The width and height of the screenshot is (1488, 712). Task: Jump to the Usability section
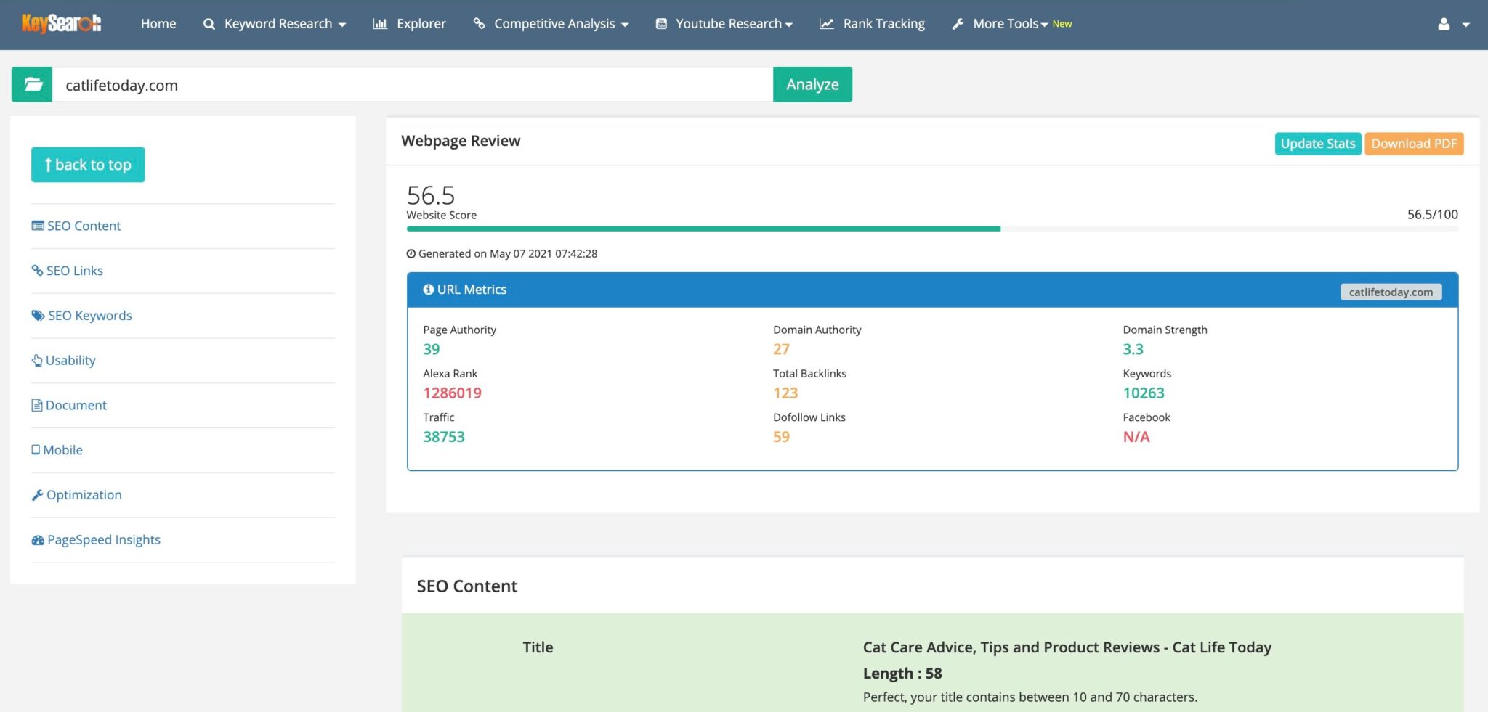point(70,360)
